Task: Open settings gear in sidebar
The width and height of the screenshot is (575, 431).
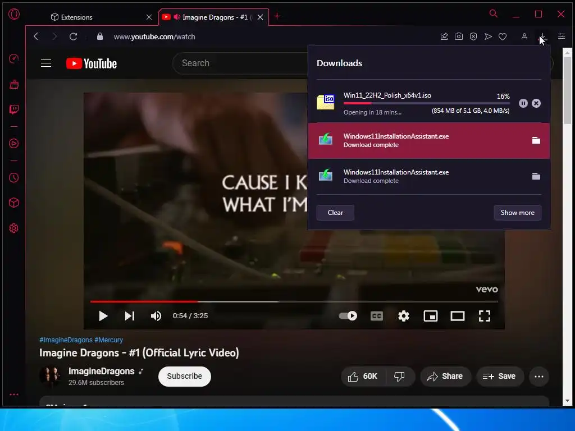Action: pos(14,228)
